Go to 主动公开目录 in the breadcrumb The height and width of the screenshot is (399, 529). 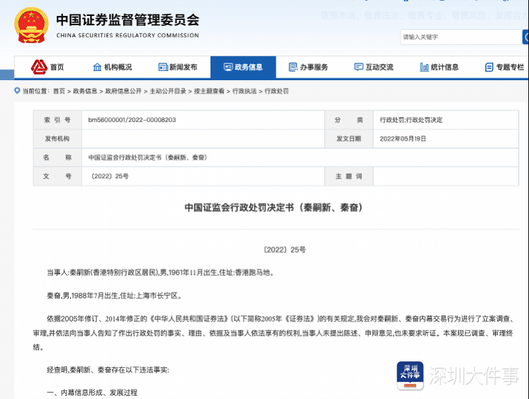[x=168, y=91]
